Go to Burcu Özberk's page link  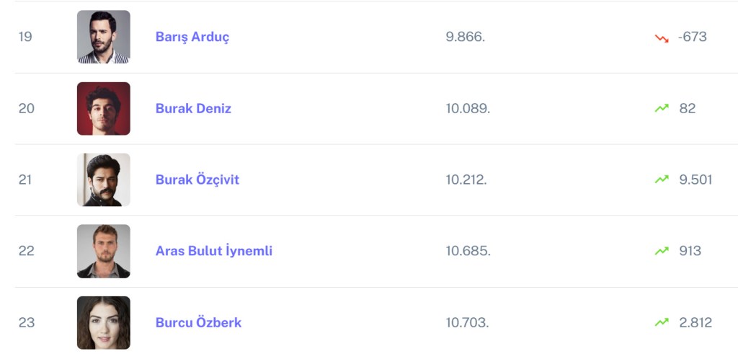tap(198, 322)
